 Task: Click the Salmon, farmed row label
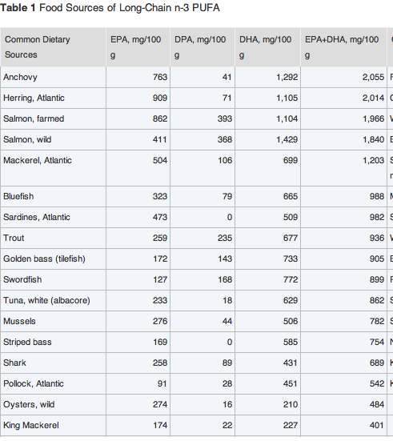34,118
